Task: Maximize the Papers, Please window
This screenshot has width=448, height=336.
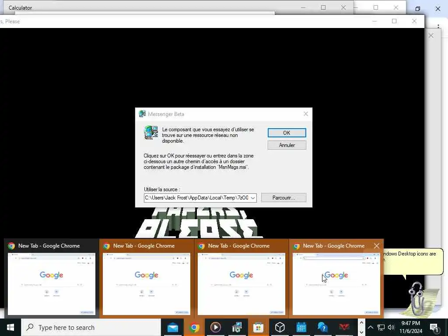Action: [394, 21]
